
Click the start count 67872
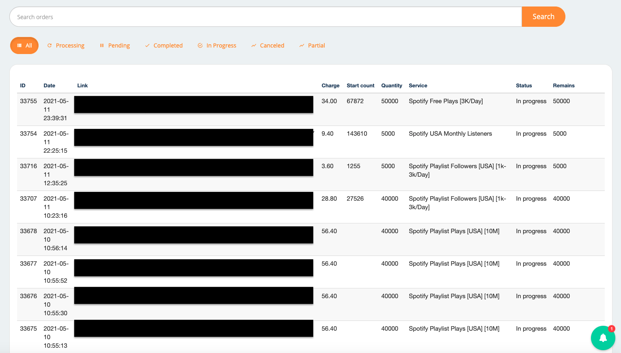[x=355, y=101]
